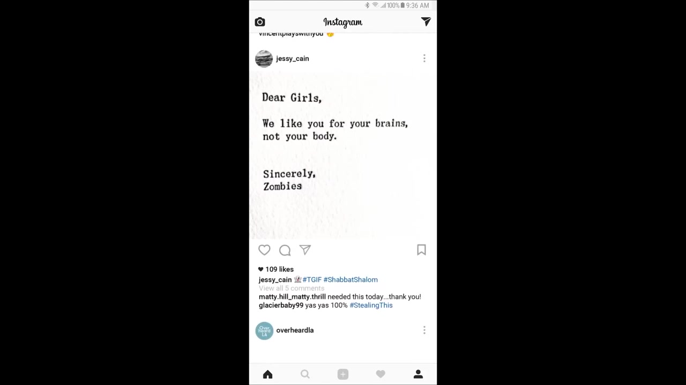Viewport: 686px width, 385px height.
Task: Tap the new post plus button
Action: click(x=343, y=374)
